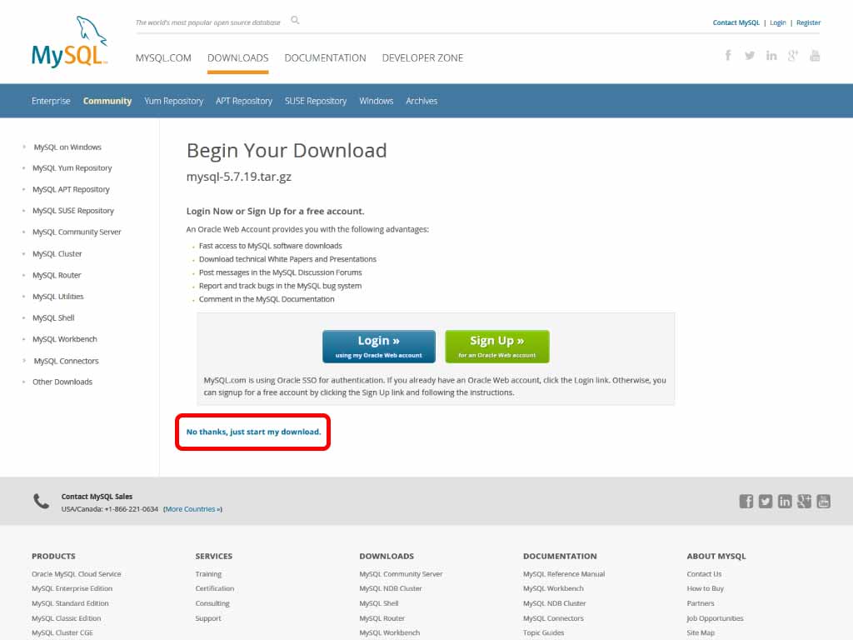Open Contact Us footer link
Image resolution: width=853 pixels, height=640 pixels.
point(704,573)
